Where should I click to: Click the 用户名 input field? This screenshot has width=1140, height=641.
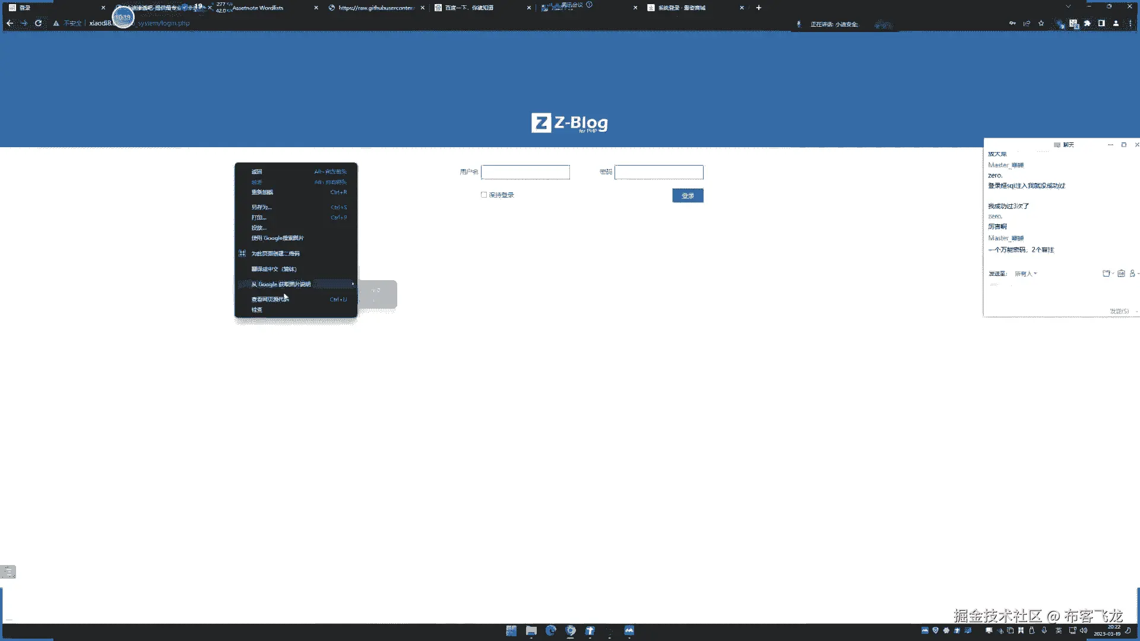point(525,172)
